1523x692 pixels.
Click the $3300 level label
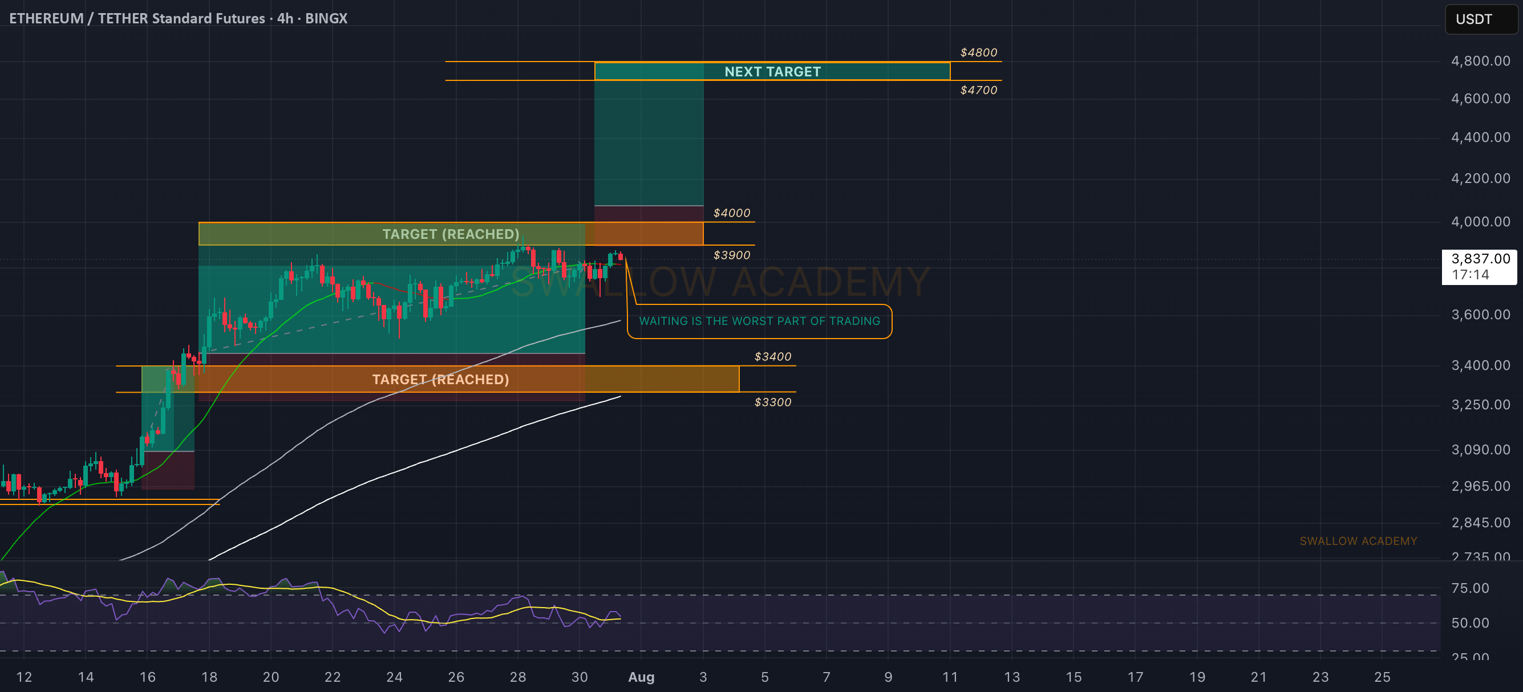pyautogui.click(x=772, y=402)
